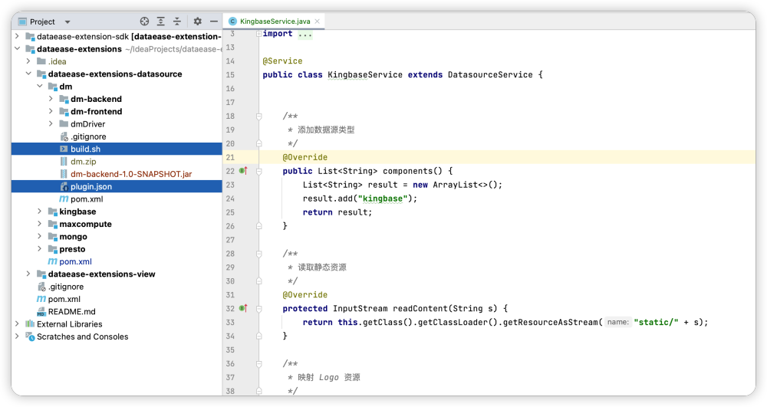The height and width of the screenshot is (407, 767).
Task: Expand the maxcompute folder
Action: [x=40, y=224]
